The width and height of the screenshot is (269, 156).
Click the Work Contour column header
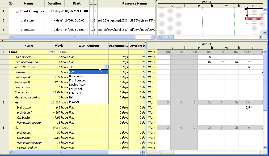pyautogui.click(x=89, y=46)
